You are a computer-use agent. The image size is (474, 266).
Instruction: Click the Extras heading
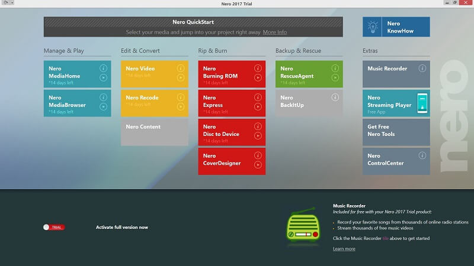click(370, 51)
